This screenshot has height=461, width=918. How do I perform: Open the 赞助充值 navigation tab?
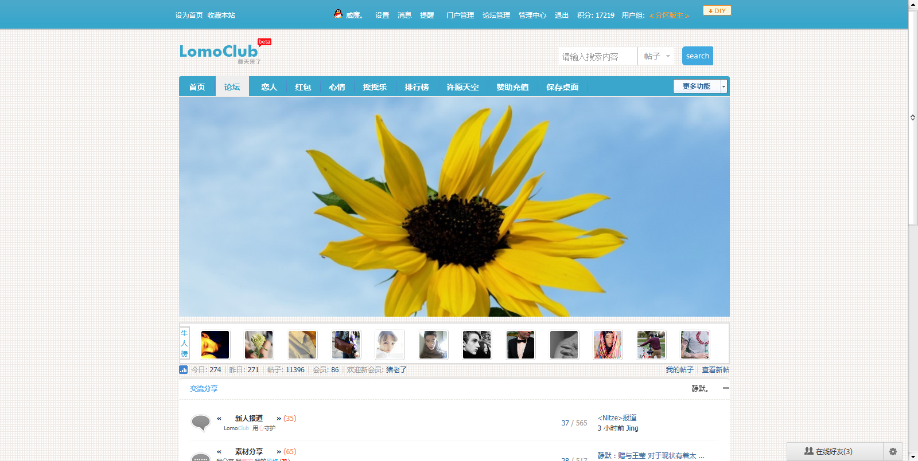tap(512, 87)
